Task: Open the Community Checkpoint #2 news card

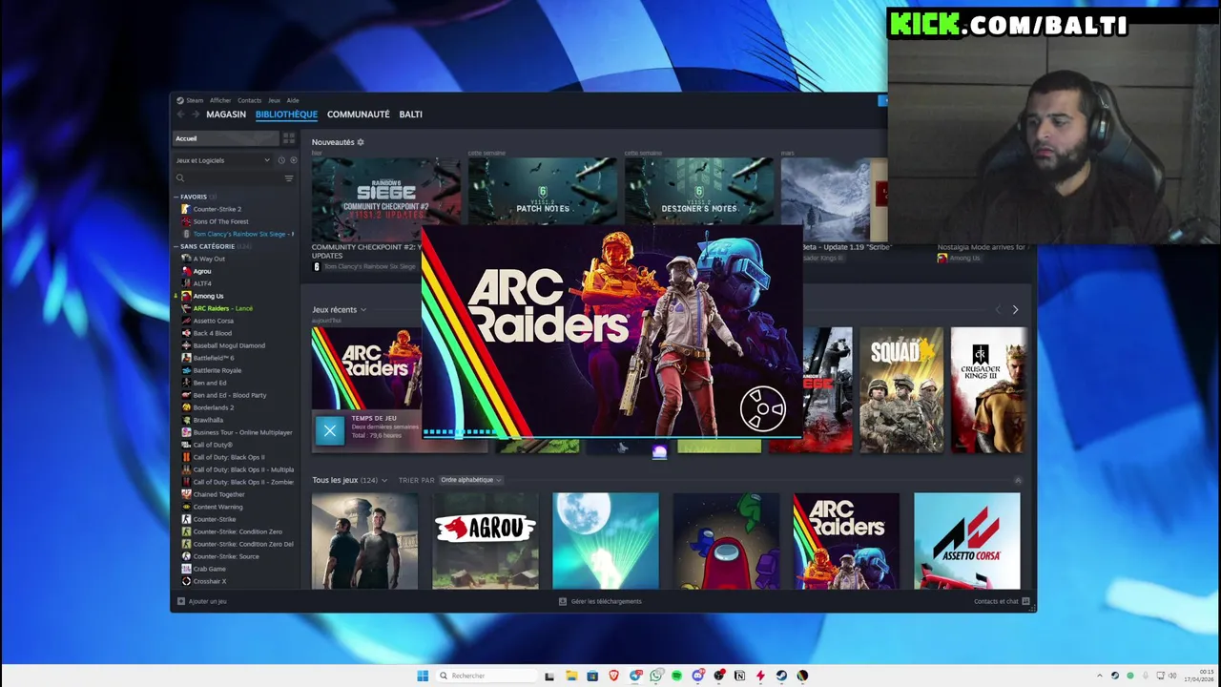Action: click(385, 200)
